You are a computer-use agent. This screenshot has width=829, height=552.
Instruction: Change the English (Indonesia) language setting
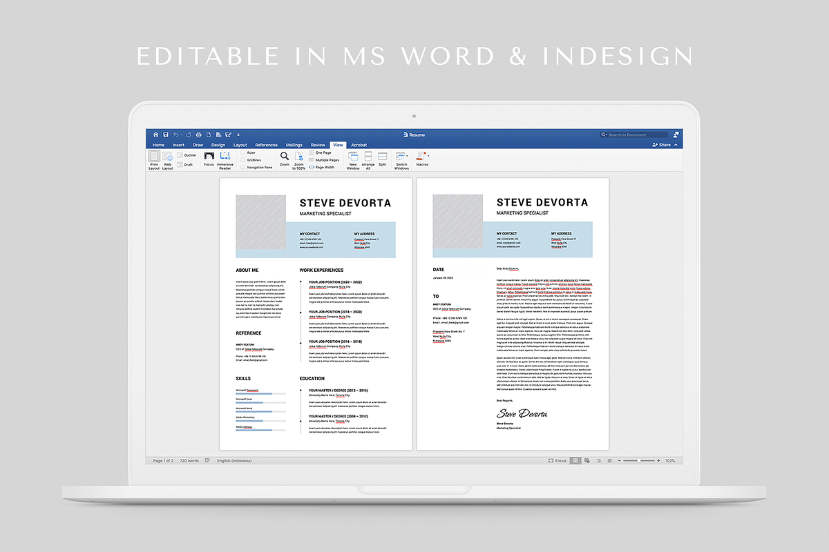tap(234, 461)
